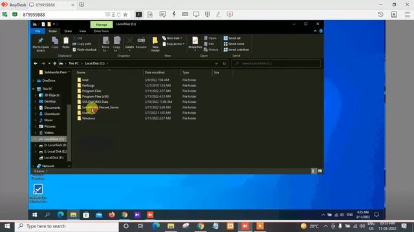
Task: Click the local Type here to search box
Action: (x=67, y=226)
